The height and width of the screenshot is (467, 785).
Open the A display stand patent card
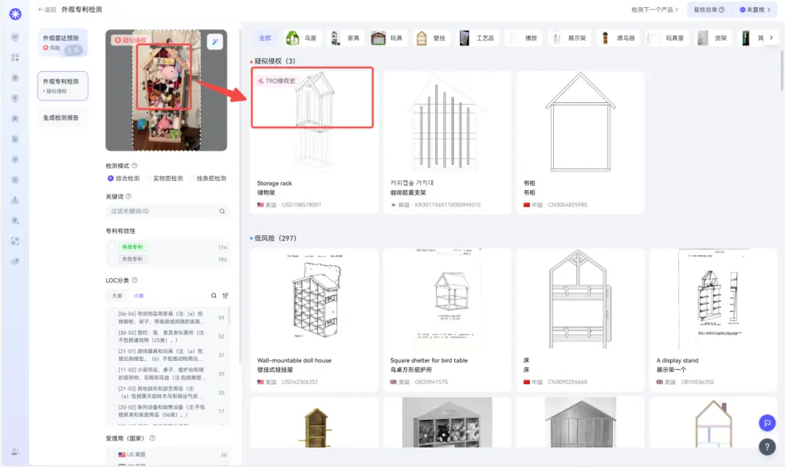(x=713, y=320)
